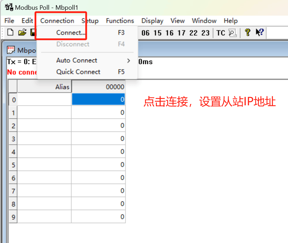Select the value cell in row 1

click(x=98, y=112)
